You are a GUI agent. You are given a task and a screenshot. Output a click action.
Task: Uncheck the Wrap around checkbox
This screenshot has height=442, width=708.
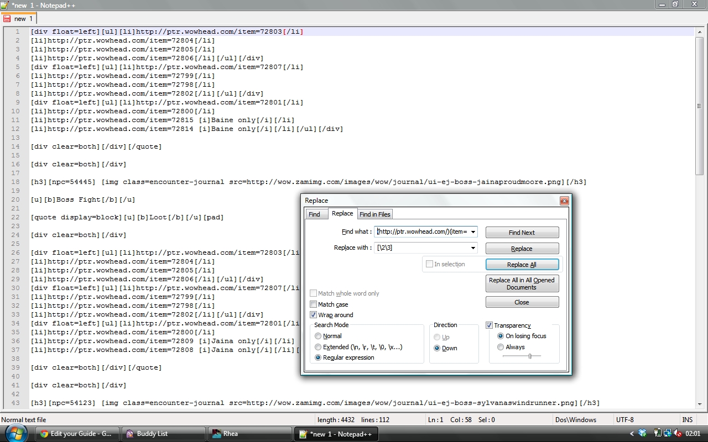pos(314,315)
